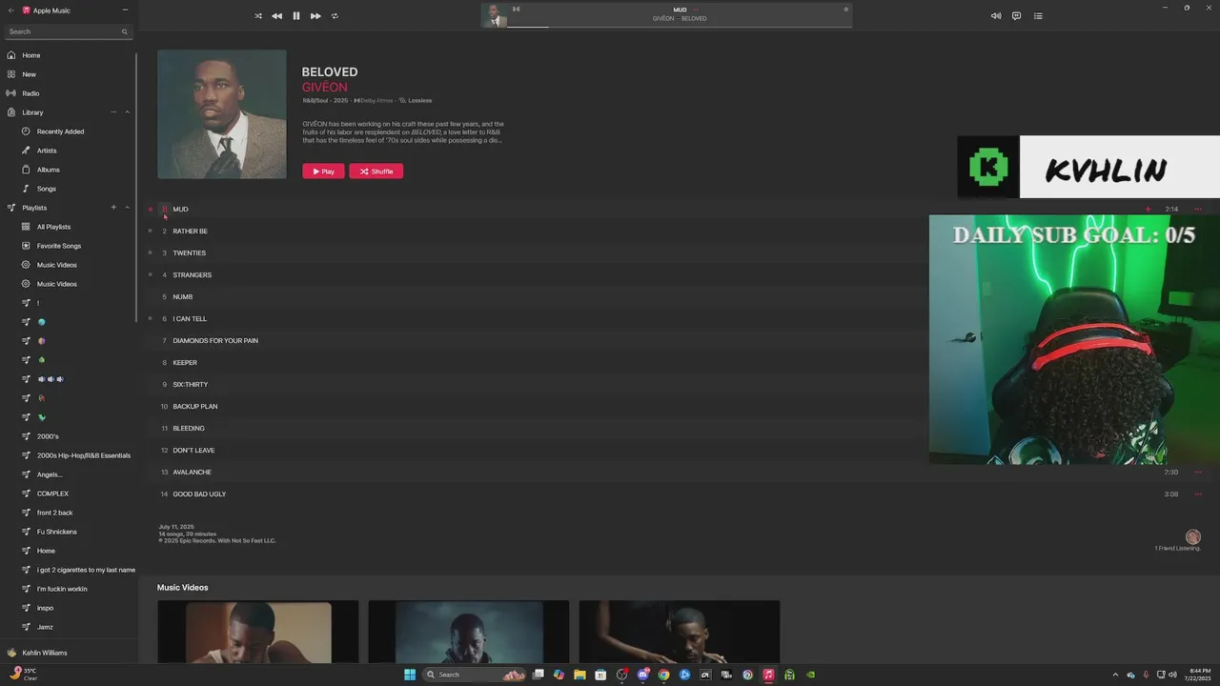
Task: Select track STRANGERS
Action: tap(192, 274)
